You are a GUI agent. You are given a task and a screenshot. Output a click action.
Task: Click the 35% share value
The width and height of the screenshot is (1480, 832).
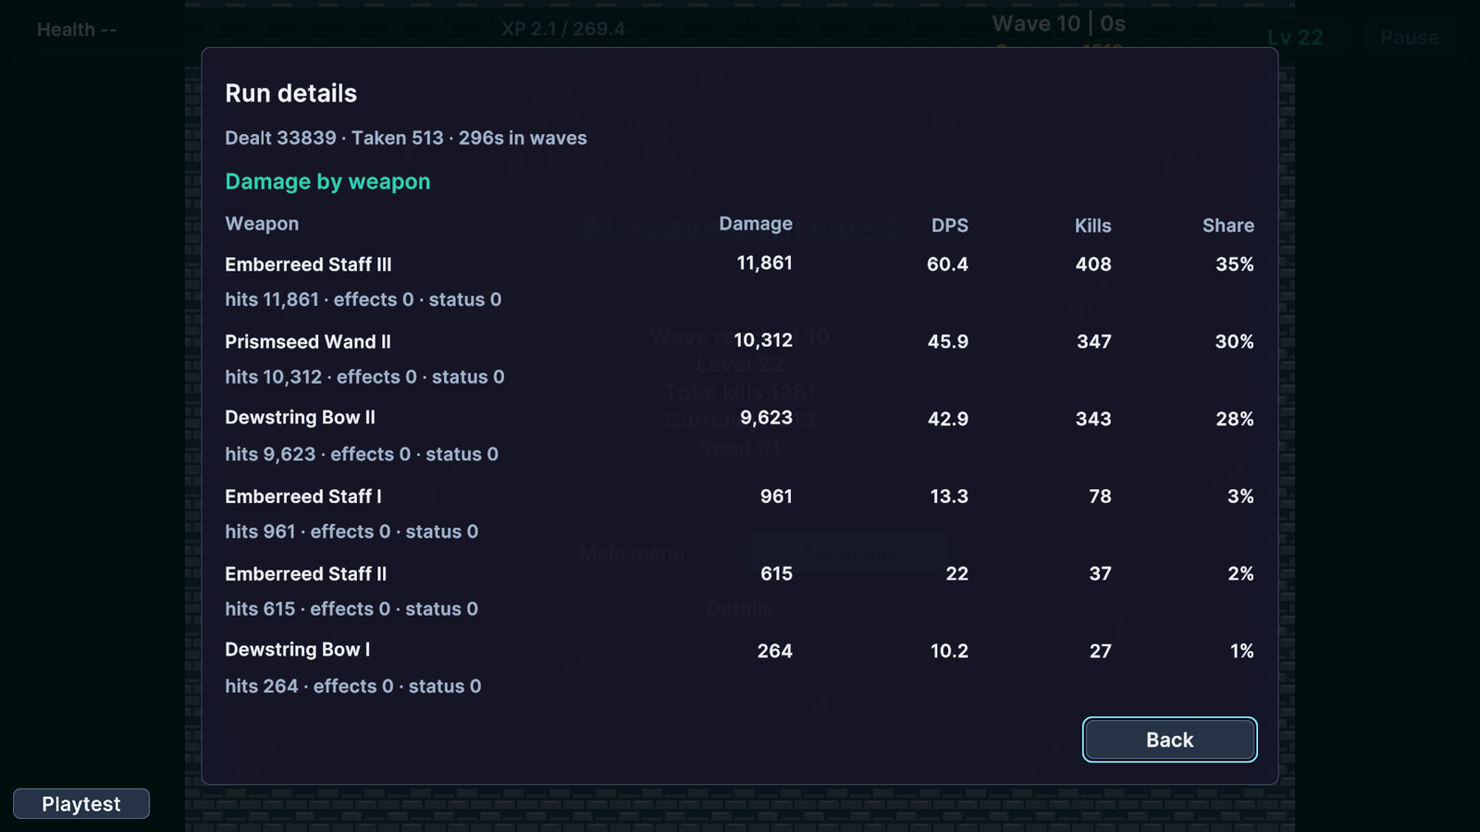1235,264
